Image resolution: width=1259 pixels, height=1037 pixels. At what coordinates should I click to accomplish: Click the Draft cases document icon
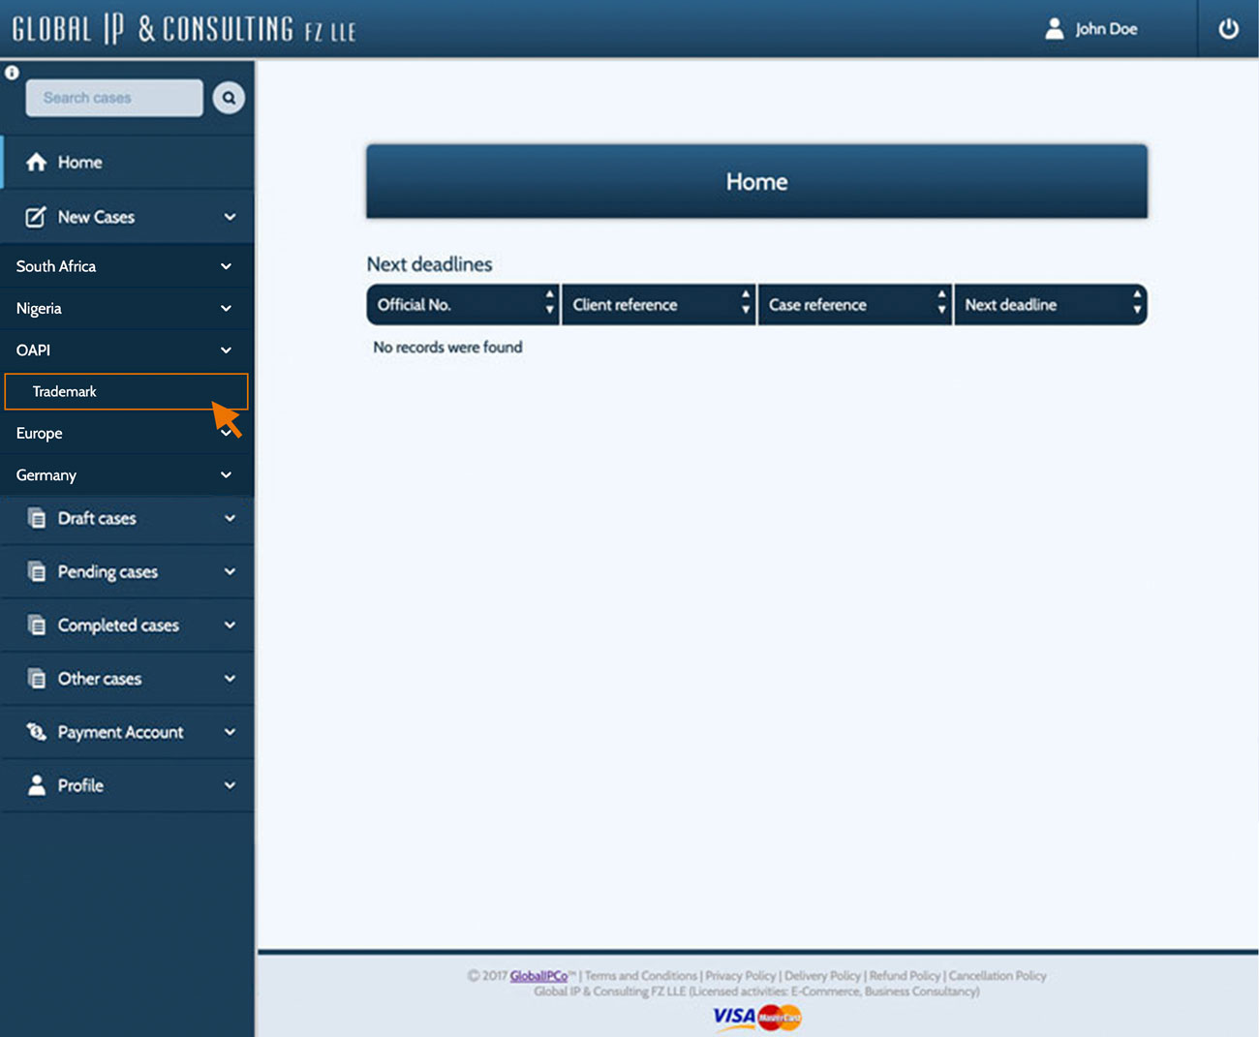click(x=37, y=518)
